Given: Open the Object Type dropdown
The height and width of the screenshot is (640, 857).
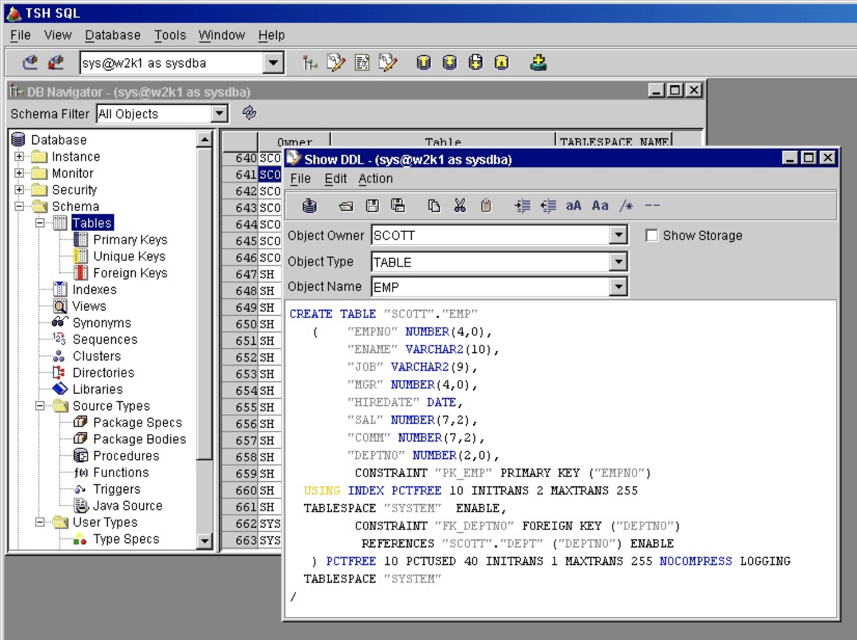Looking at the screenshot, I should tap(619, 262).
